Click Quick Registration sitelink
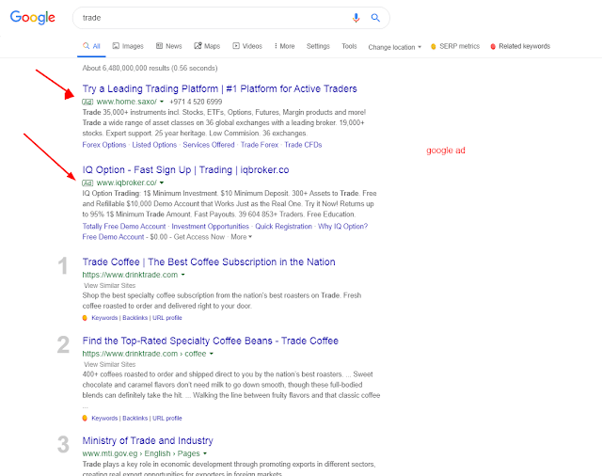This screenshot has height=476, width=602. coord(283,227)
